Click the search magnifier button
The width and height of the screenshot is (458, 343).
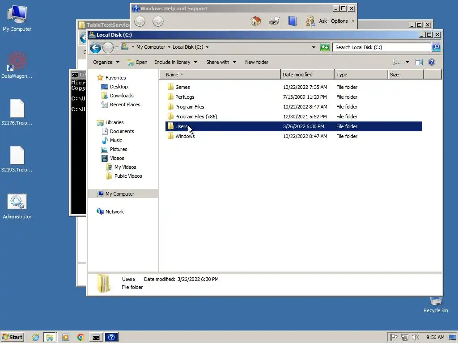click(x=436, y=47)
